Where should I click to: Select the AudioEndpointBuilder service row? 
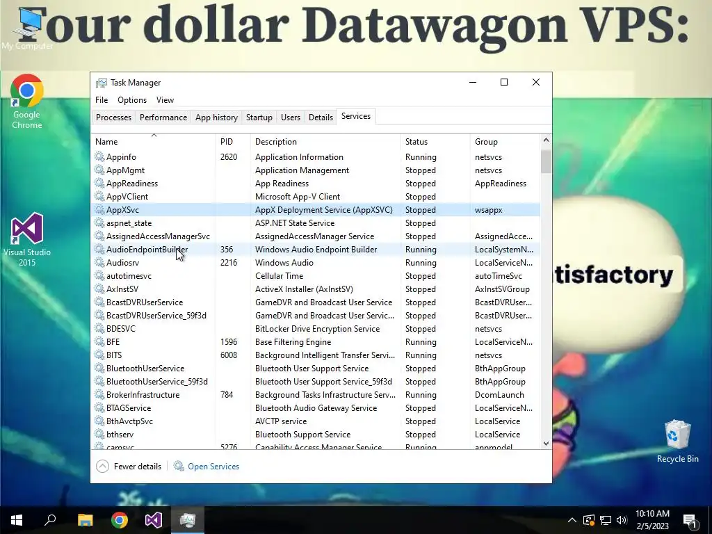[316, 250]
